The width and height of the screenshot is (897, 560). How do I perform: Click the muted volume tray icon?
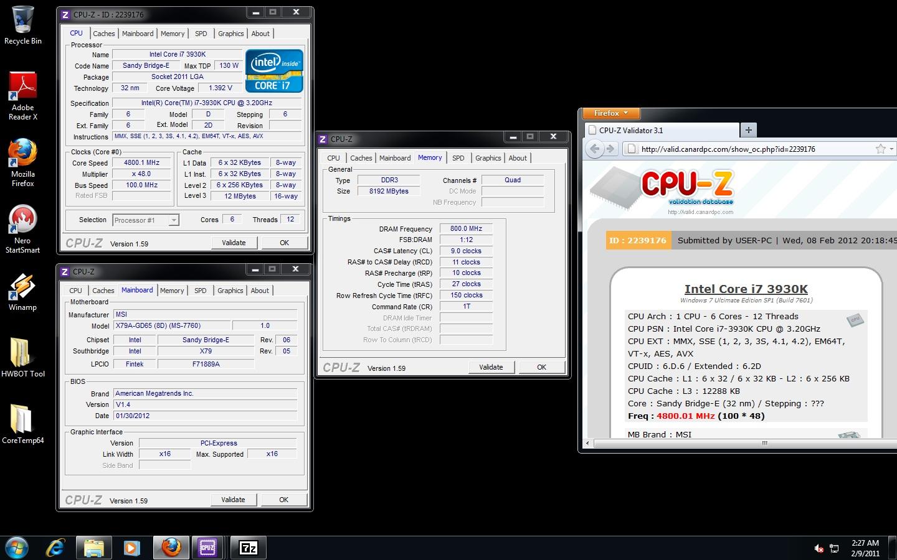[819, 548]
